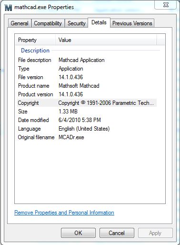Viewport: 180px width, 245px height.
Task: Click the Copyright 1991-2006 Parametric Tech value
Action: [106, 103]
